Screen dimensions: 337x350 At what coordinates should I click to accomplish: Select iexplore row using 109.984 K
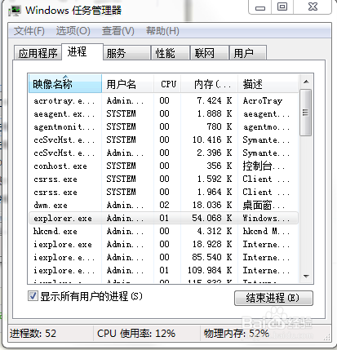(163, 271)
